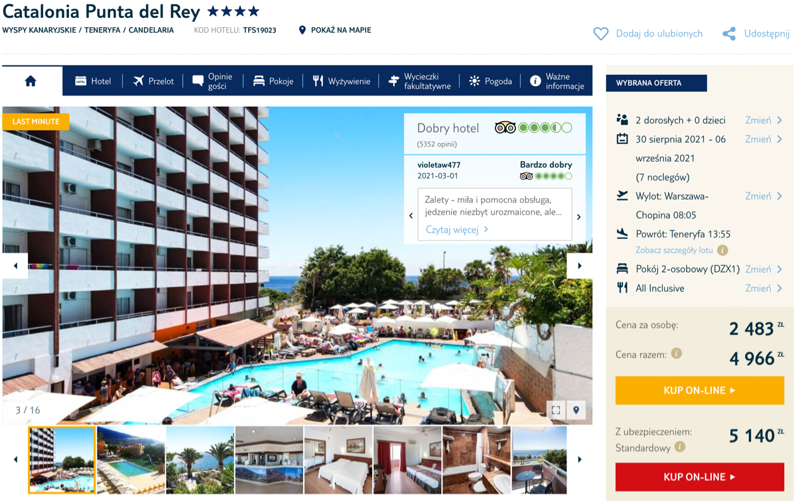Go to the home tab with the house icon
This screenshot has height=504, width=796.
coord(31,81)
